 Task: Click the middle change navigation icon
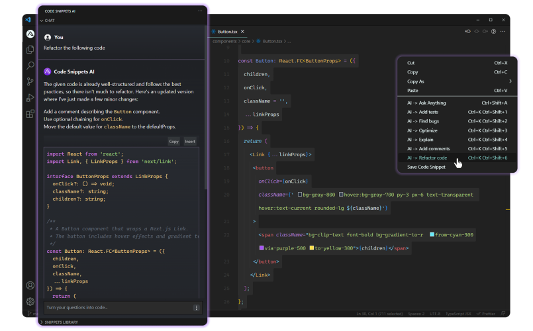(477, 31)
